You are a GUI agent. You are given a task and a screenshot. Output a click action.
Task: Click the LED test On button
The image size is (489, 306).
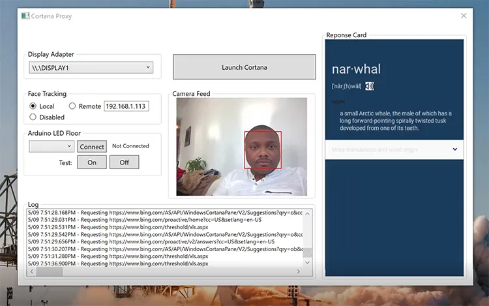(x=92, y=162)
